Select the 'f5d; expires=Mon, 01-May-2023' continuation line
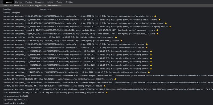 [x=54, y=93]
